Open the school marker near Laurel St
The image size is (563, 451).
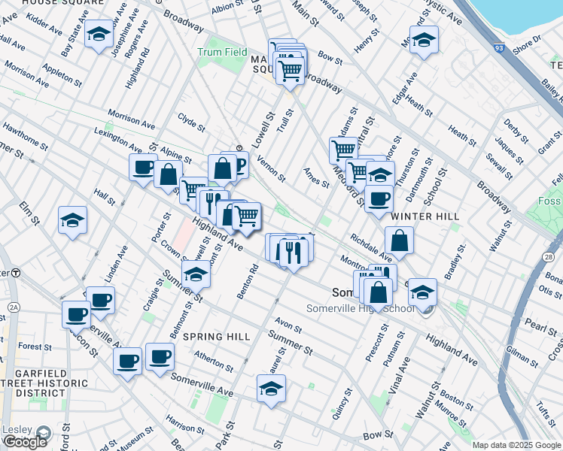(271, 389)
